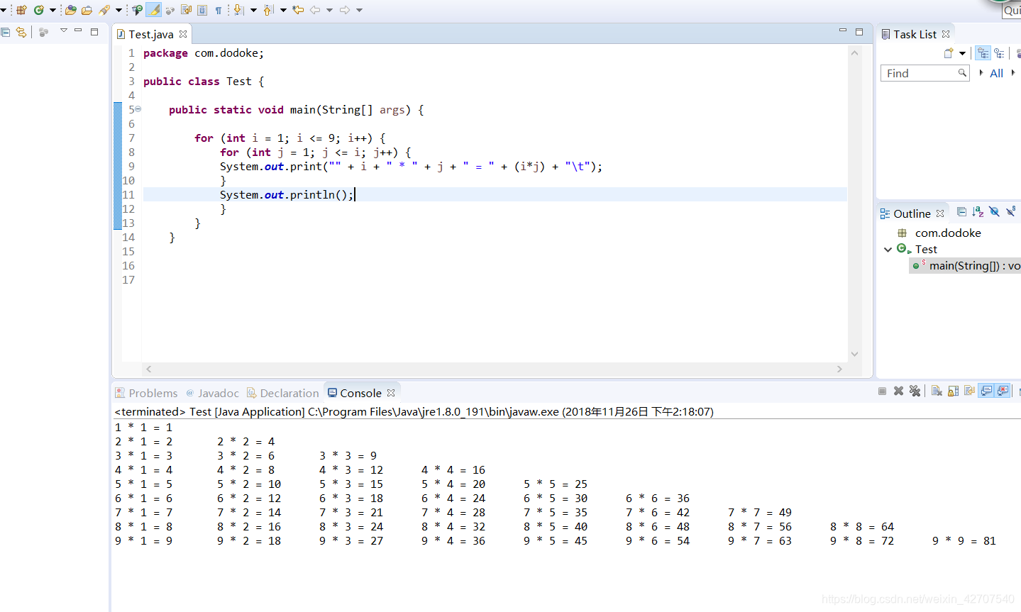
Task: Toggle Sort alphabetically in Outline
Action: (978, 211)
